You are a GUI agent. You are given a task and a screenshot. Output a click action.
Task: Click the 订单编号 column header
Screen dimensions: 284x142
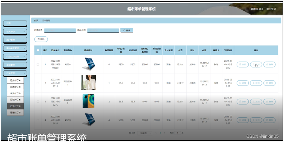tap(55, 50)
